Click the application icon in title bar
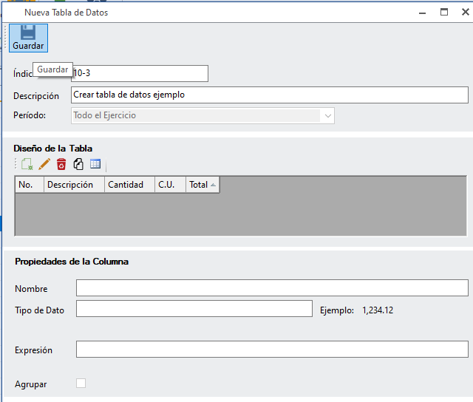This screenshot has width=473, height=402. [10, 13]
